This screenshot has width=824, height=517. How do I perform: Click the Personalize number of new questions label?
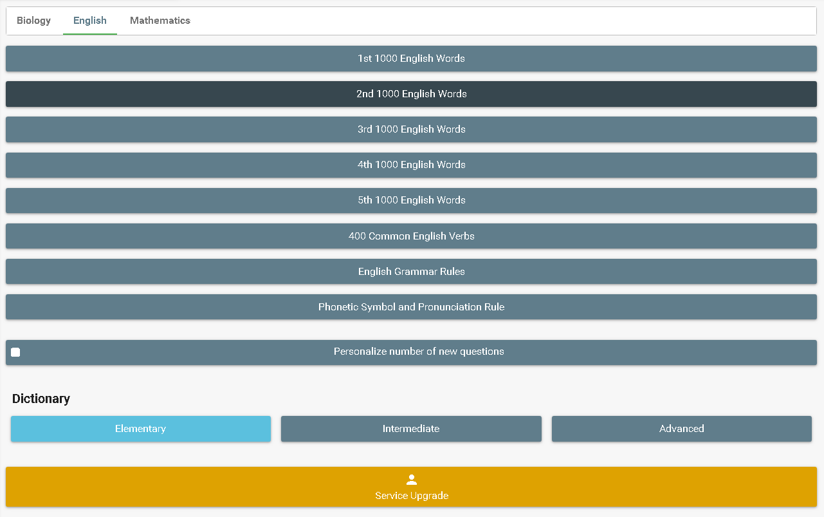419,352
